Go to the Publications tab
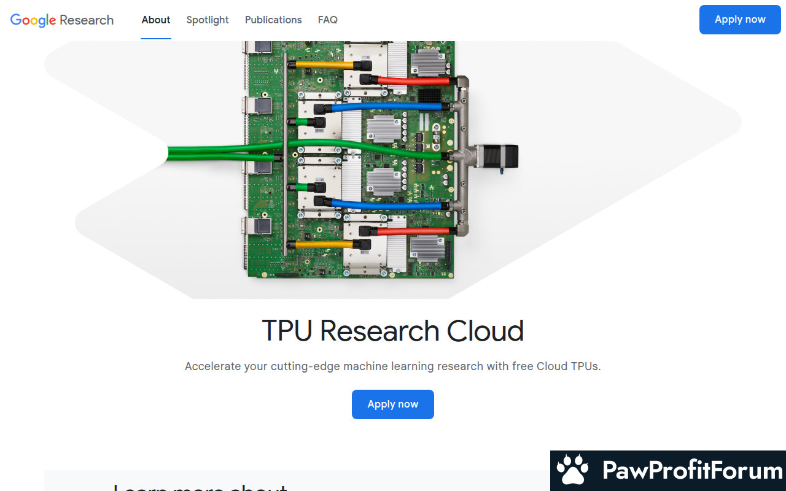Viewport: 786px width, 491px height. [273, 20]
